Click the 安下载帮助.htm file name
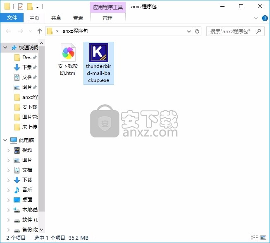The width and height of the screenshot is (270, 243). 68,70
